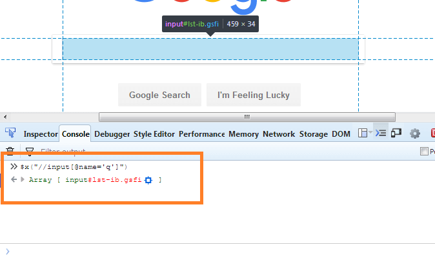Clear console output with trash icon
The image size is (435, 258).
[x=10, y=151]
